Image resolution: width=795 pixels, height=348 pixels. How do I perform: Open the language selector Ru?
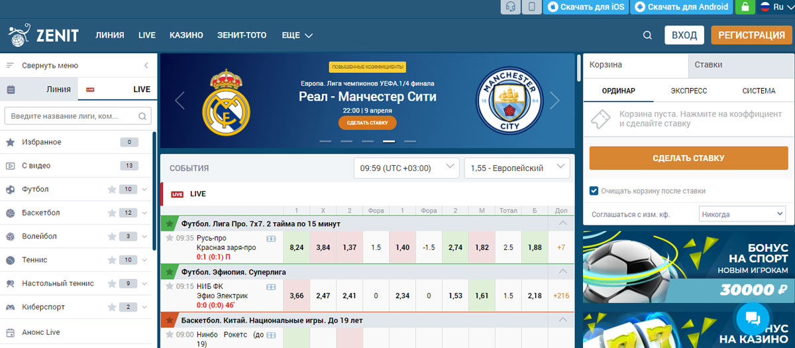pyautogui.click(x=776, y=7)
